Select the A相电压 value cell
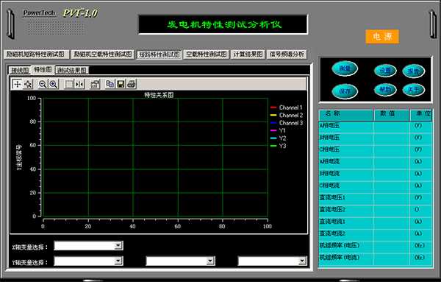Screen dimensions: 441x282 pos(392,126)
